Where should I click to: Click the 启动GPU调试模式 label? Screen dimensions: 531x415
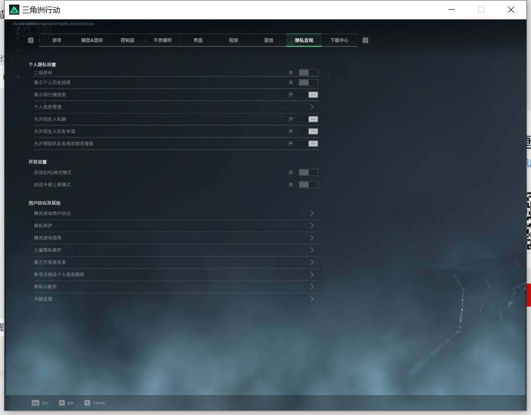[x=52, y=172]
